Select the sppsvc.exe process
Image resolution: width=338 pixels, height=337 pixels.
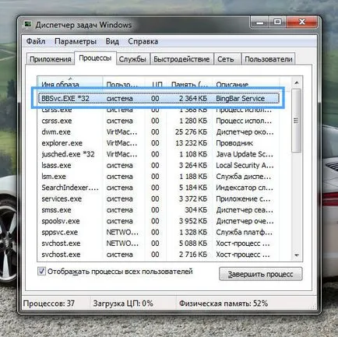(159, 232)
